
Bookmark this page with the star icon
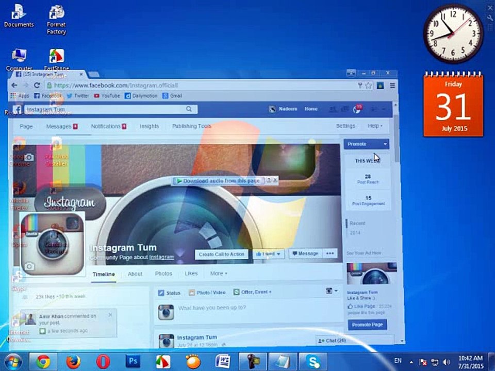click(x=368, y=85)
